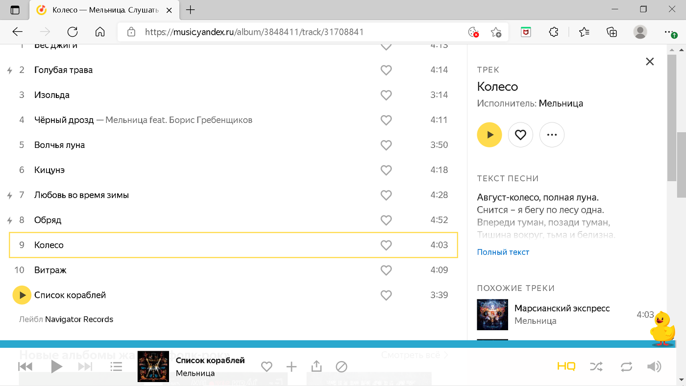The height and width of the screenshot is (386, 686).
Task: Like the track Витраж
Action: tap(386, 270)
